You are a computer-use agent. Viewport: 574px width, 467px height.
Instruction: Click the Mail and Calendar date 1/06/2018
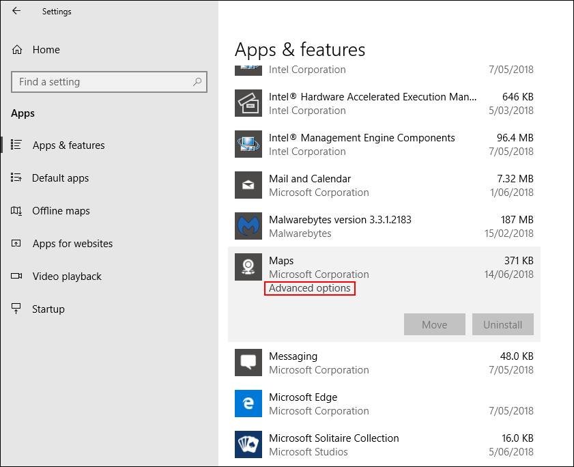[x=512, y=193]
